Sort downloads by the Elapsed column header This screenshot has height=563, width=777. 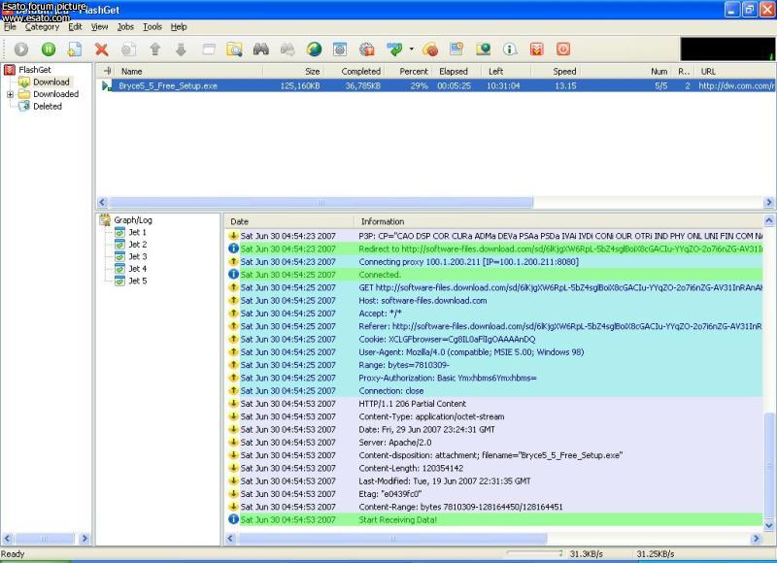pos(457,71)
